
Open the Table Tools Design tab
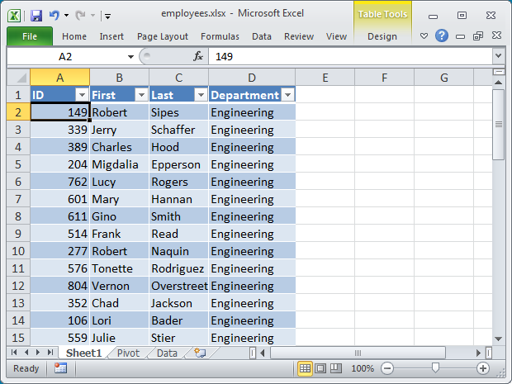coord(382,36)
